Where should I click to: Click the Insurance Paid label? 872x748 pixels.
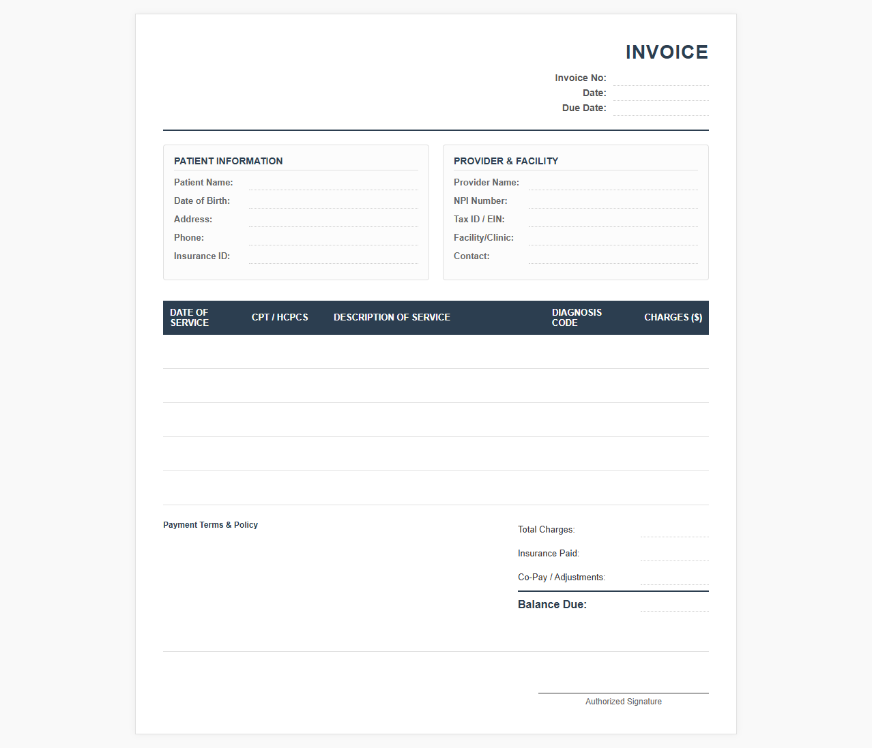click(549, 554)
